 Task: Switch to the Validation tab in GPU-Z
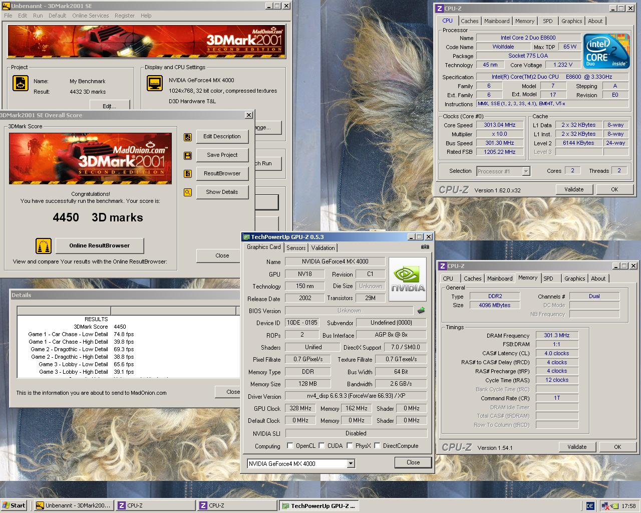point(323,248)
